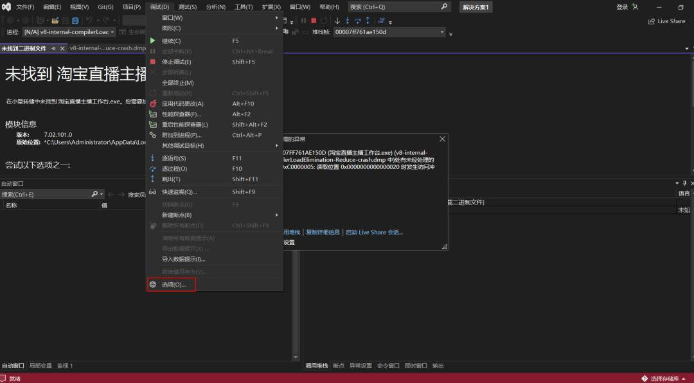
Task: Open the debug toolbar overflow options arrow
Action: [x=391, y=22]
